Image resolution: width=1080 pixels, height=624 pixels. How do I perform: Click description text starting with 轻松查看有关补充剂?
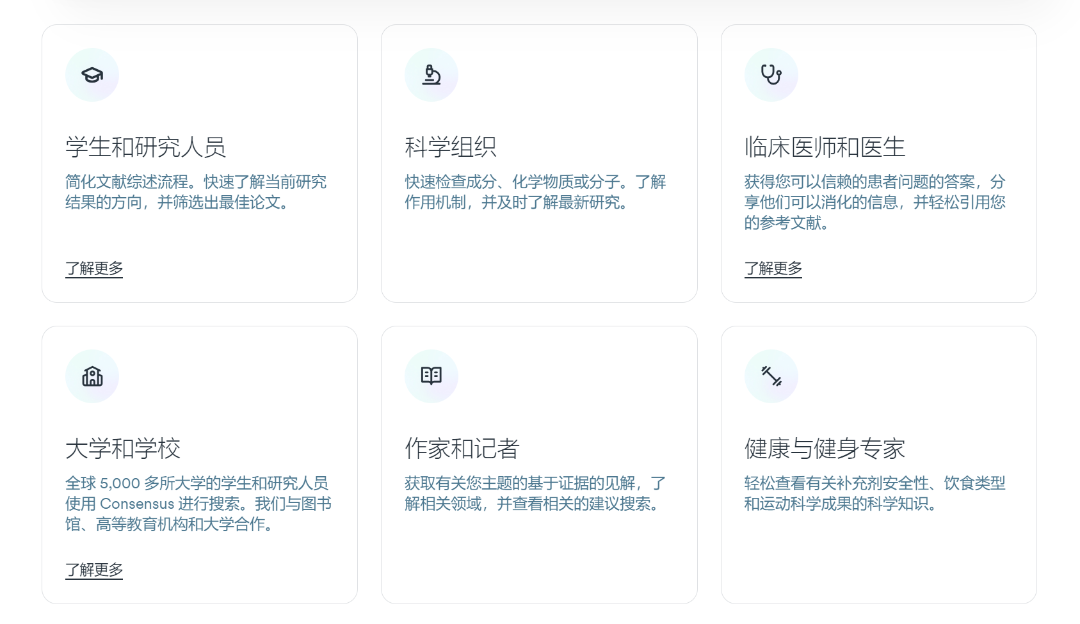(874, 493)
